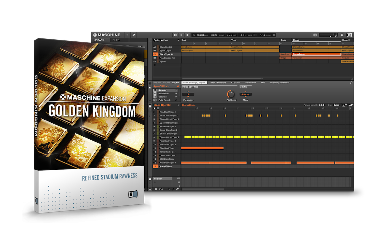
Task: Activate the ApesOfWrath sound search magnifier
Action: point(178,87)
